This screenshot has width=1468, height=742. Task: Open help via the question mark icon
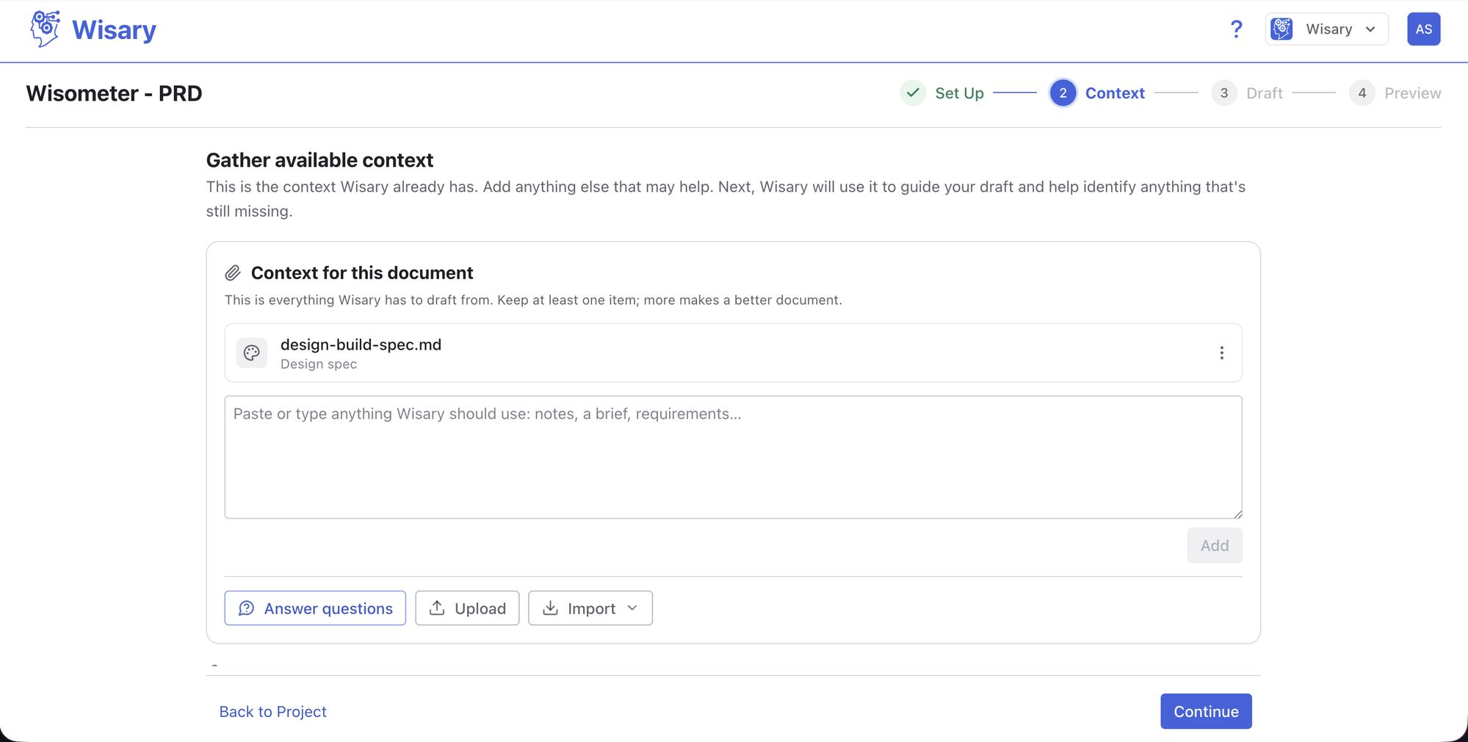click(1236, 29)
